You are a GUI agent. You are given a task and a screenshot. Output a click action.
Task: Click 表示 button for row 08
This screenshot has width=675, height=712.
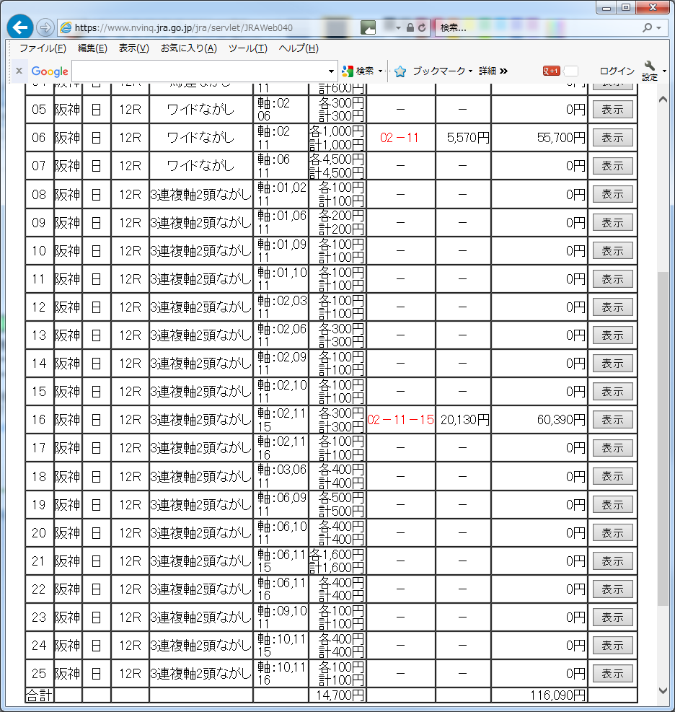point(612,194)
